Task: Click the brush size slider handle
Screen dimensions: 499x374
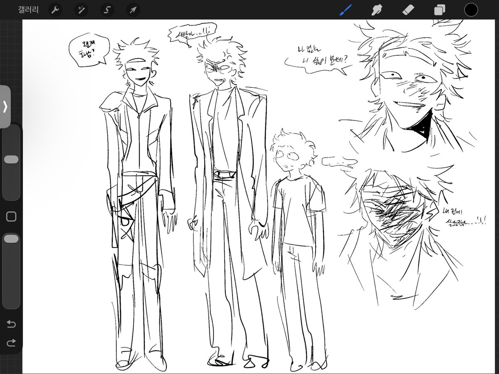Action: pos(11,160)
